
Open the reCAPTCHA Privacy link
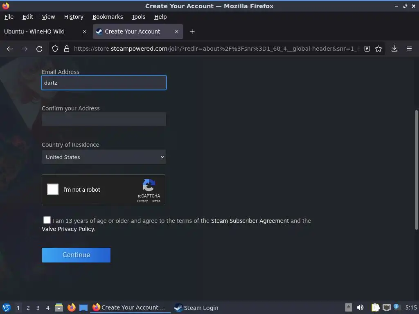tap(142, 201)
